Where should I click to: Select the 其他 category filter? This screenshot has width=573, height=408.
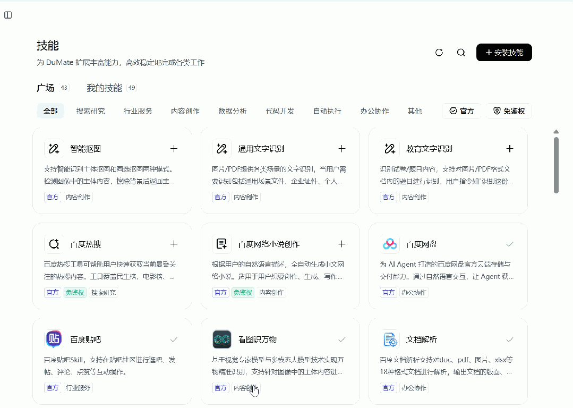pos(415,111)
